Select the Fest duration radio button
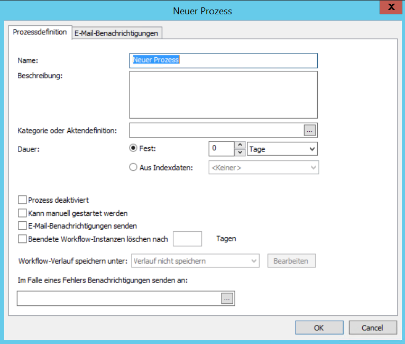Image resolution: width=405 pixels, height=344 pixels. point(133,148)
